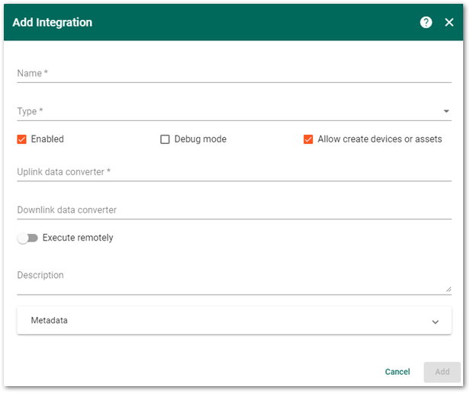Select the Uplink data converter field
470x393 pixels.
[233, 172]
